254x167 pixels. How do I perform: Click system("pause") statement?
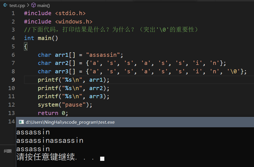point(65,105)
